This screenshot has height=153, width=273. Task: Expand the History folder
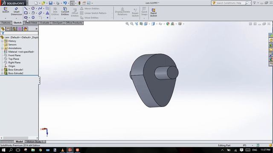(2, 41)
